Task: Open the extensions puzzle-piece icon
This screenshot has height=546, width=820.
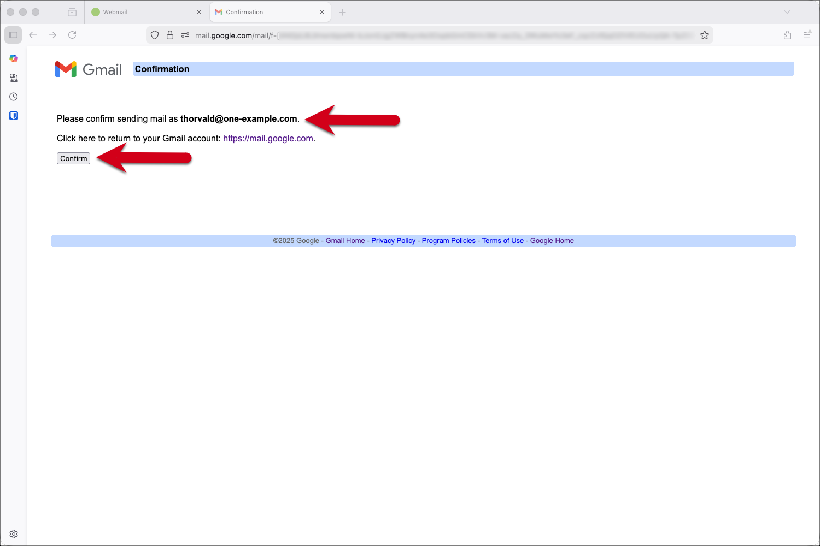Action: pyautogui.click(x=788, y=34)
